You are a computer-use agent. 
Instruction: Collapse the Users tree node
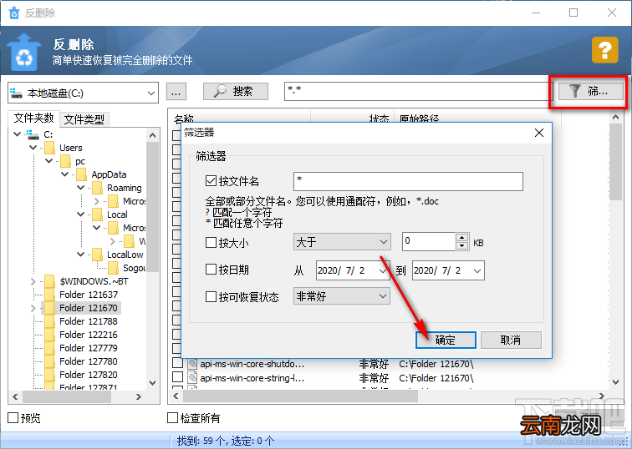click(33, 148)
